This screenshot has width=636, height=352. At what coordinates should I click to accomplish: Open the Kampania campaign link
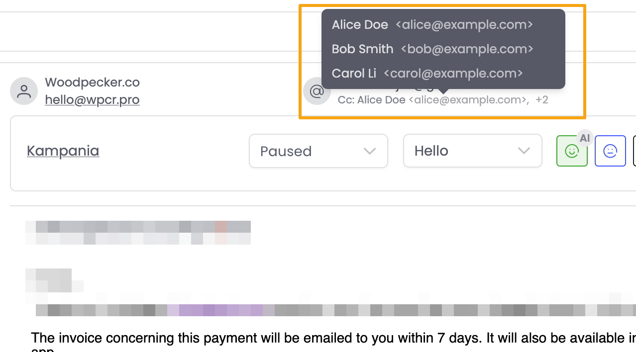(63, 151)
